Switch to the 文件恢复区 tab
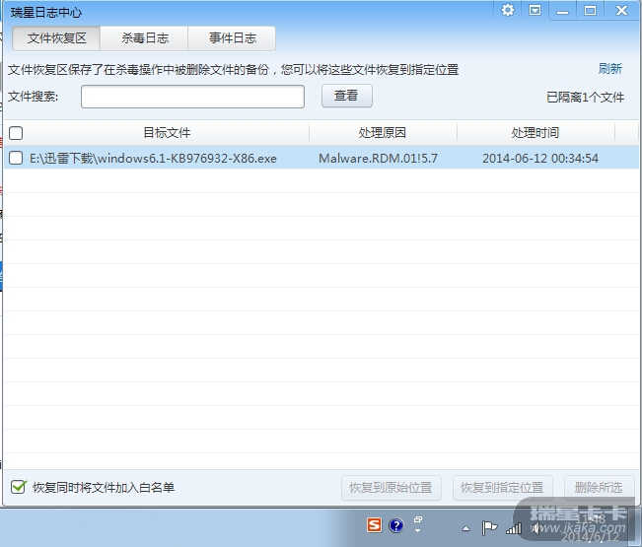642x547 pixels. tap(56, 38)
